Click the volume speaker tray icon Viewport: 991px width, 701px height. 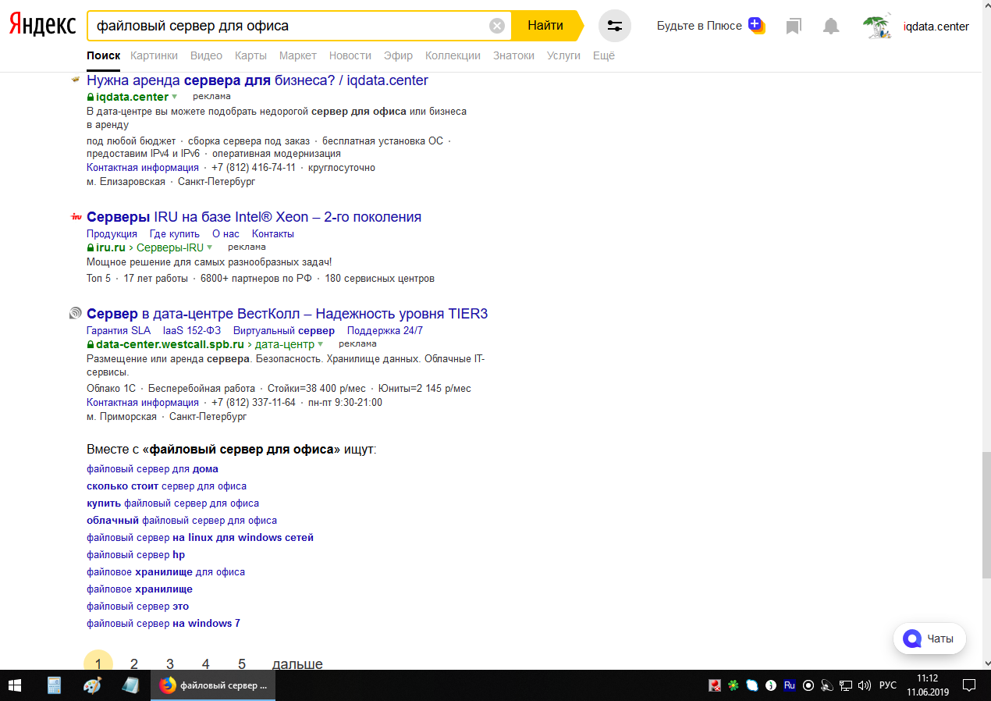pyautogui.click(x=865, y=685)
